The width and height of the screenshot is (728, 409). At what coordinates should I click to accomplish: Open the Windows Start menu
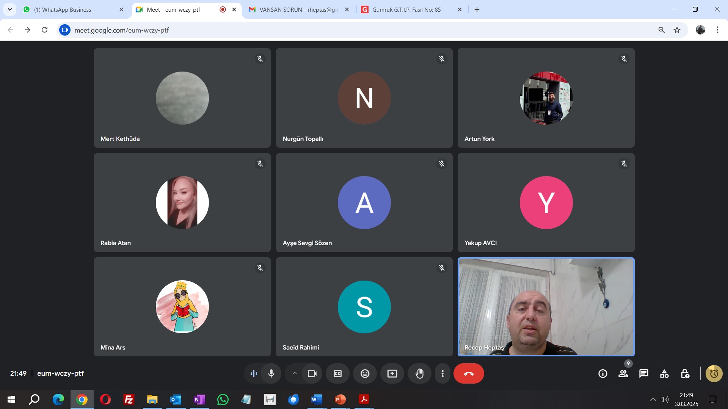[x=11, y=400]
